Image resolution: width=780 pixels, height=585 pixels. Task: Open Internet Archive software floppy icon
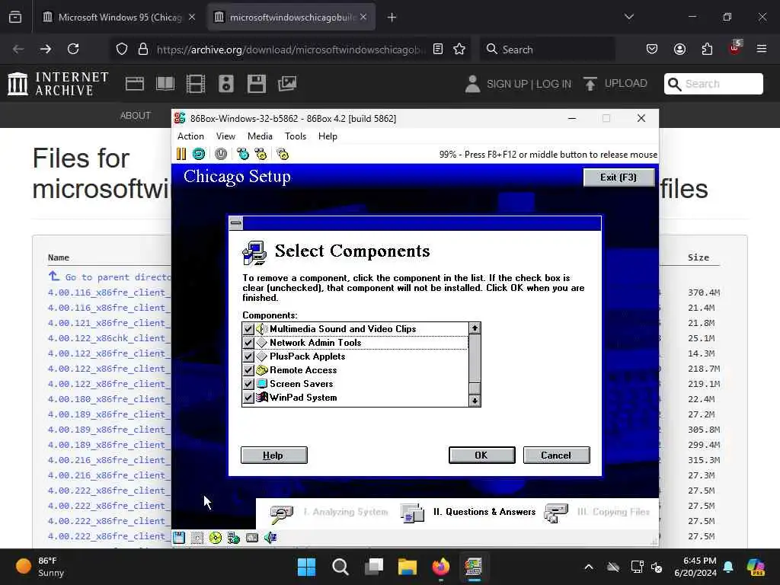257,84
